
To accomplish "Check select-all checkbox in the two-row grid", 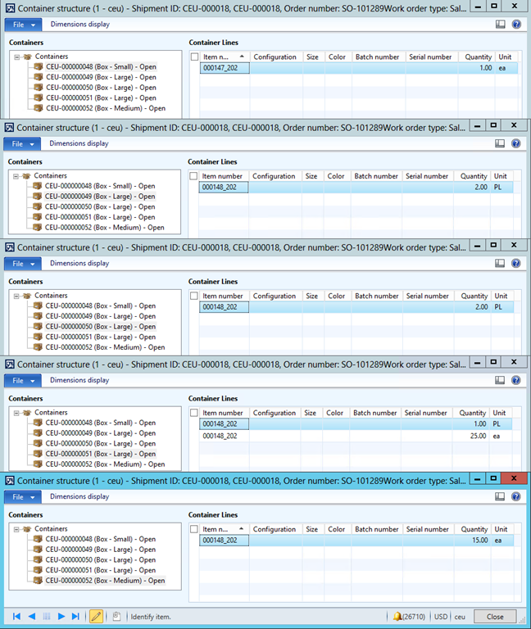I will click(194, 414).
